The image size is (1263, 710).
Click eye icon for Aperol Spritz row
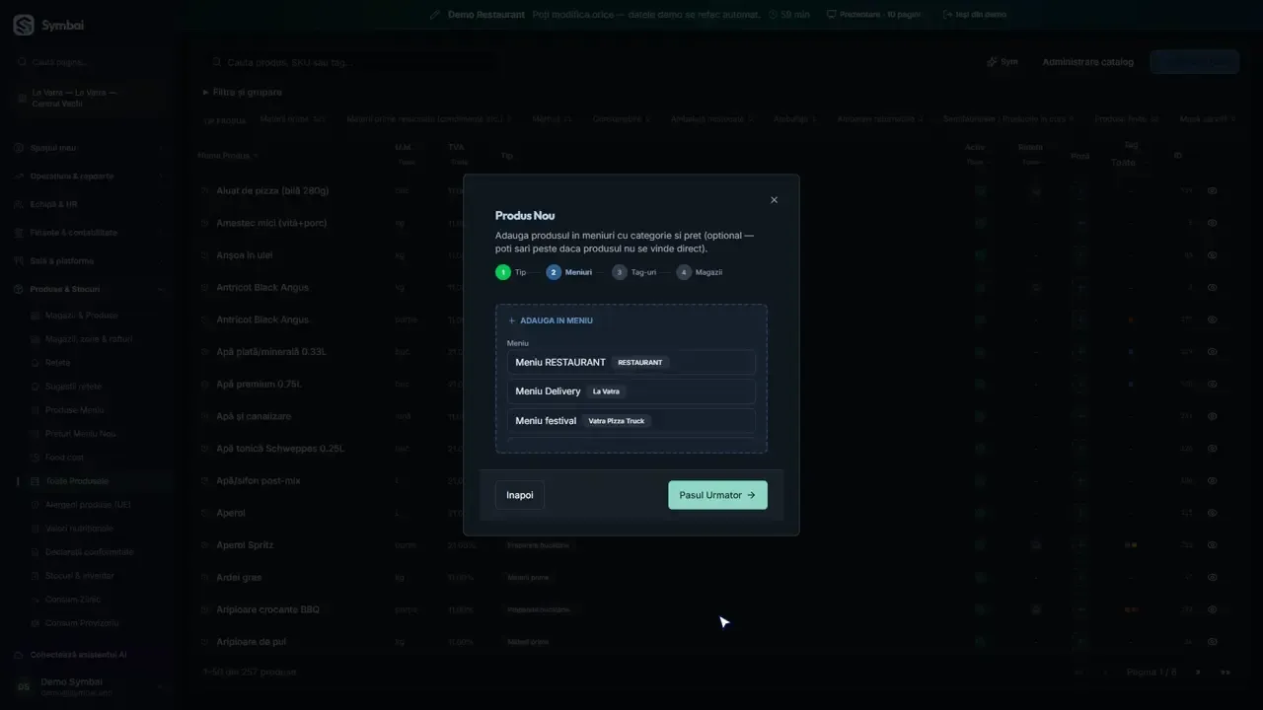click(1212, 544)
